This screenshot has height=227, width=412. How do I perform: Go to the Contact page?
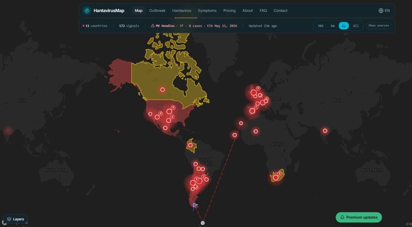pyautogui.click(x=280, y=10)
